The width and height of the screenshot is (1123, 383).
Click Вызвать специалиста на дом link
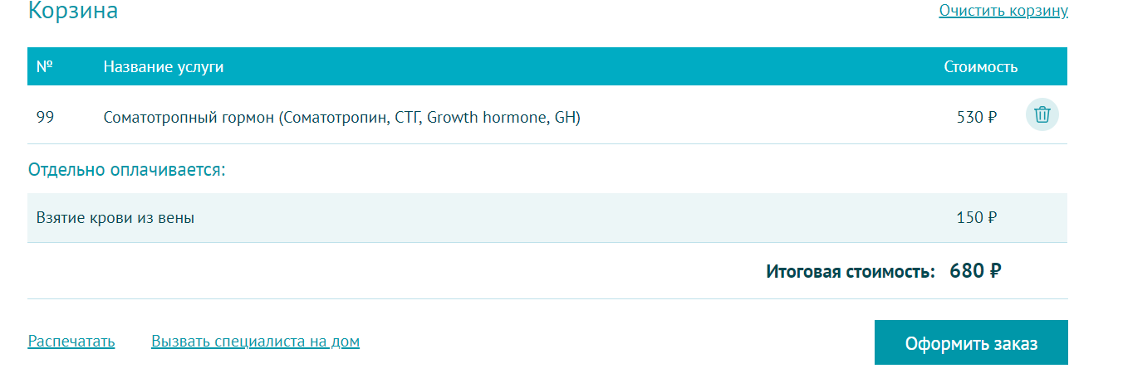click(x=255, y=342)
